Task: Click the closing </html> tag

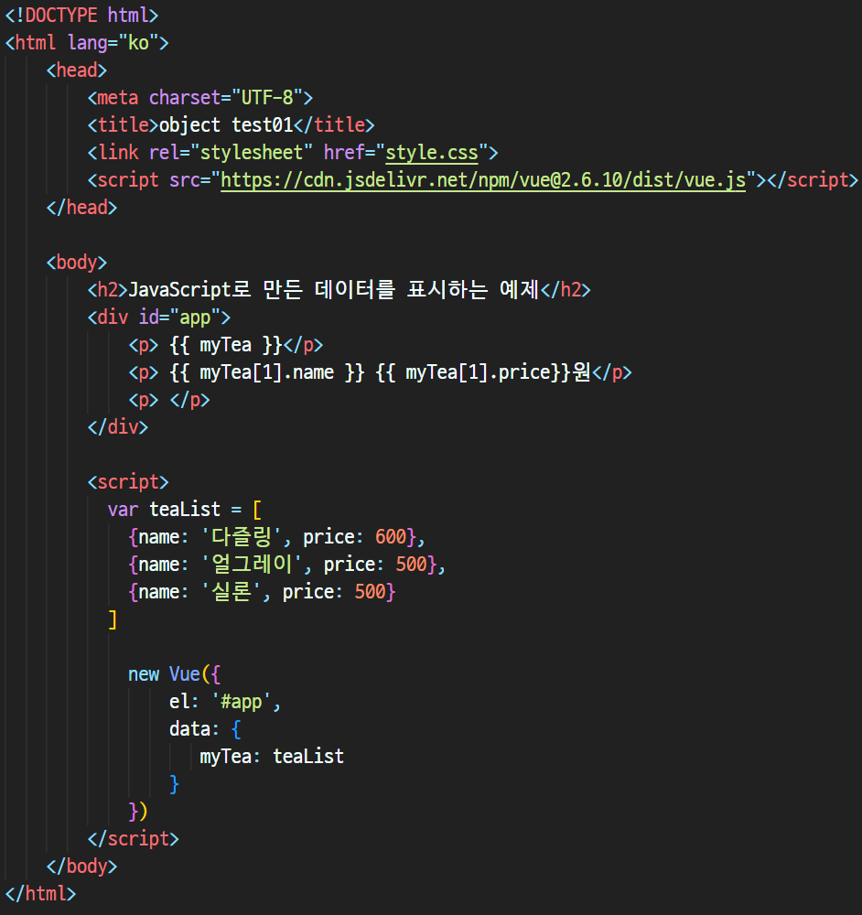Action: [40, 893]
